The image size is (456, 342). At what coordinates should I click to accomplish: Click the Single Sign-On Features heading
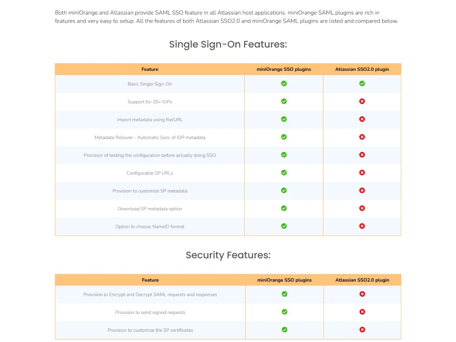[228, 44]
